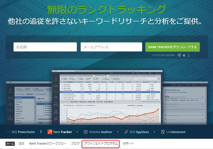Click the orange Rank Tracker icon
The width and height of the screenshot is (213, 149).
pos(50,132)
